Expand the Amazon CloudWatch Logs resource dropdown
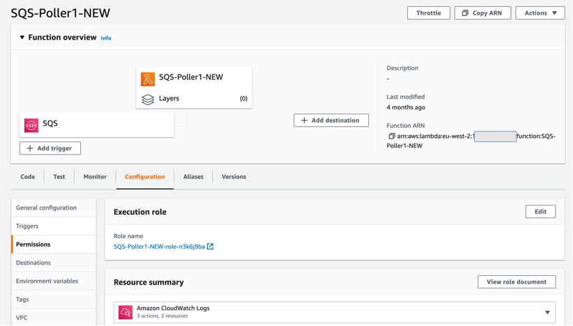This screenshot has width=573, height=326. point(547,313)
